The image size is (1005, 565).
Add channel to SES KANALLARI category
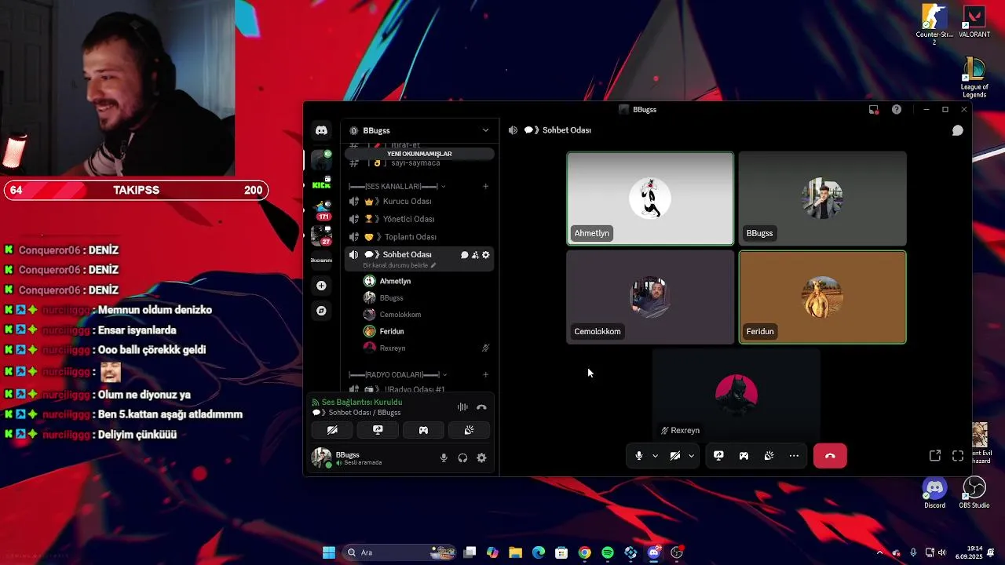pos(485,187)
